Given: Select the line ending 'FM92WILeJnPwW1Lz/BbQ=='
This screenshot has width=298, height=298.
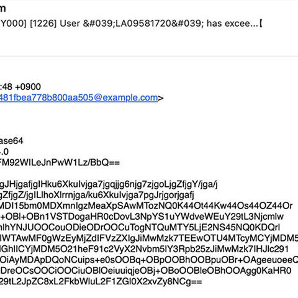Looking at the screenshot, I should [x=60, y=163].
